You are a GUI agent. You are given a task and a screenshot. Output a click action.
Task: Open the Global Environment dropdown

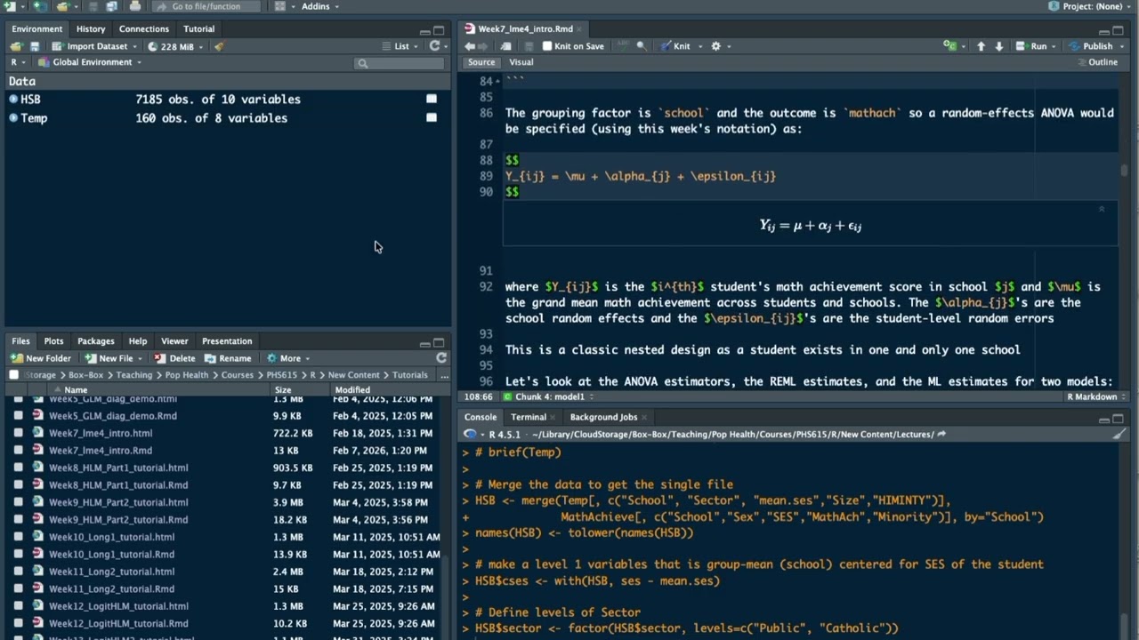coord(90,62)
